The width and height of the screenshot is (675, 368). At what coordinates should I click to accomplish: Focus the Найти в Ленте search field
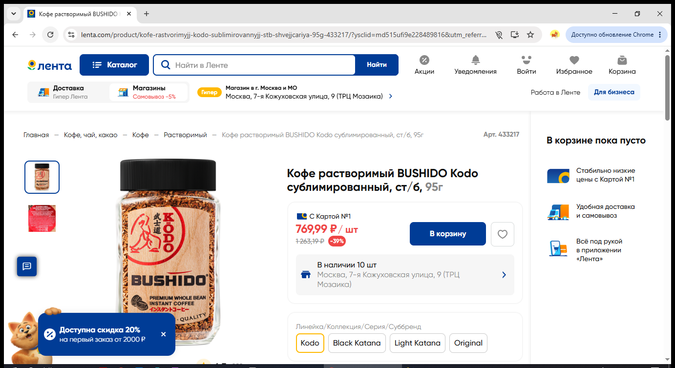(254, 65)
